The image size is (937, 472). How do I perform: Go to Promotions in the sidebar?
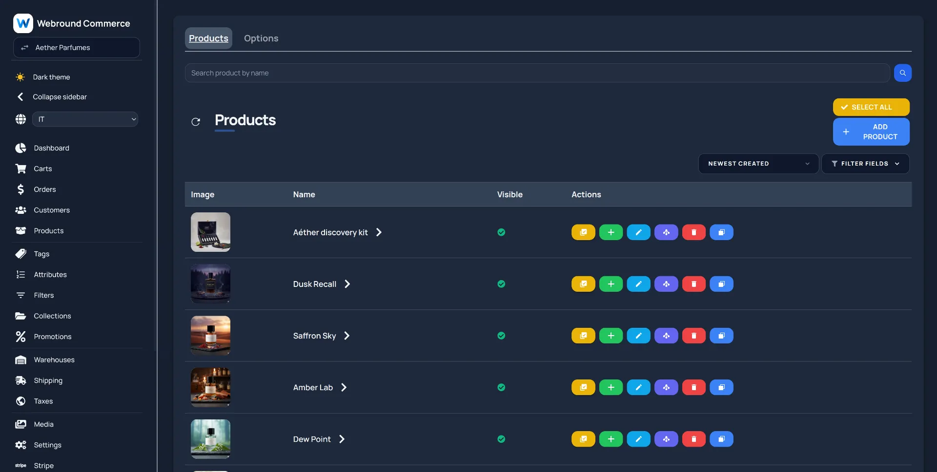click(x=53, y=337)
